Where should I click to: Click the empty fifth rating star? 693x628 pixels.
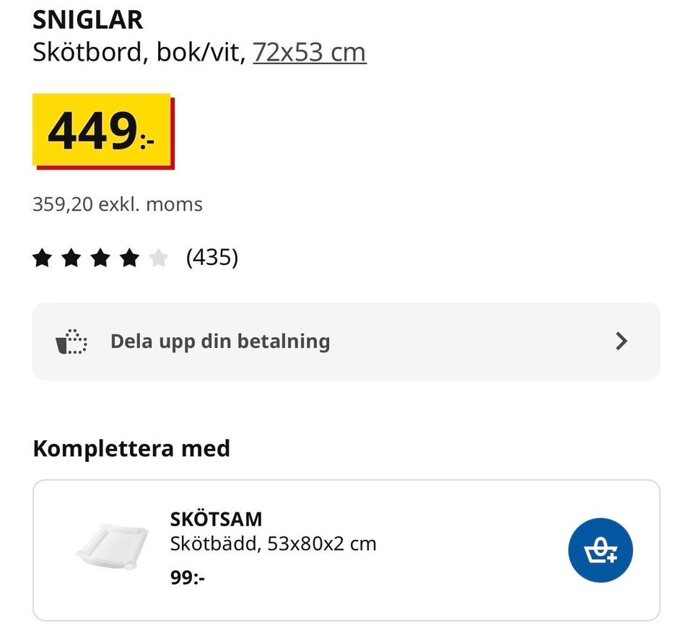click(158, 258)
